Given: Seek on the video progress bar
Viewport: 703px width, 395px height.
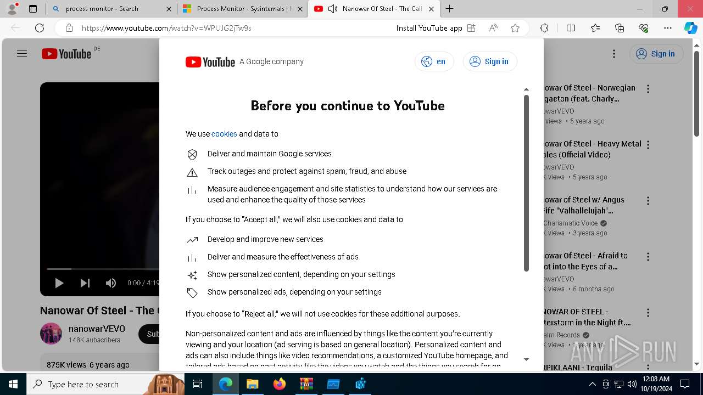Looking at the screenshot, I should 102,269.
